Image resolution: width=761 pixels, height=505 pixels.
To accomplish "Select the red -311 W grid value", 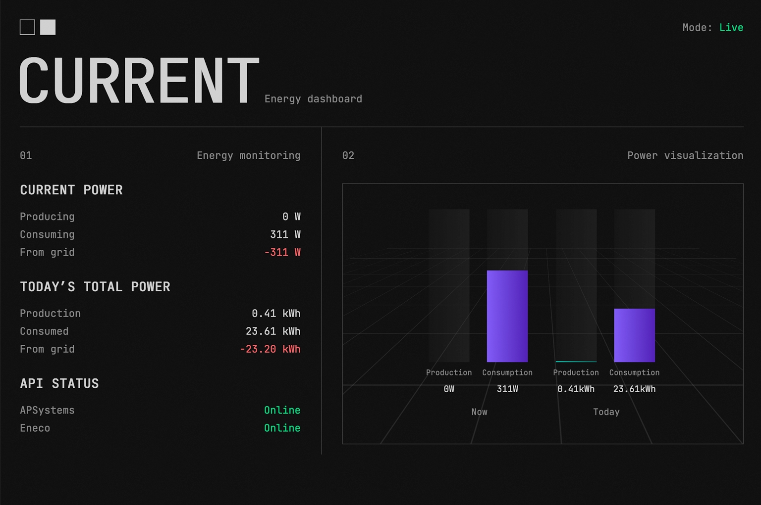I will point(282,252).
